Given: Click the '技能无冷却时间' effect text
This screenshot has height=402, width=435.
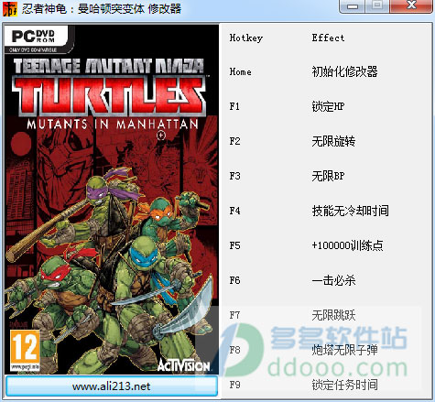Looking at the screenshot, I should point(351,211).
